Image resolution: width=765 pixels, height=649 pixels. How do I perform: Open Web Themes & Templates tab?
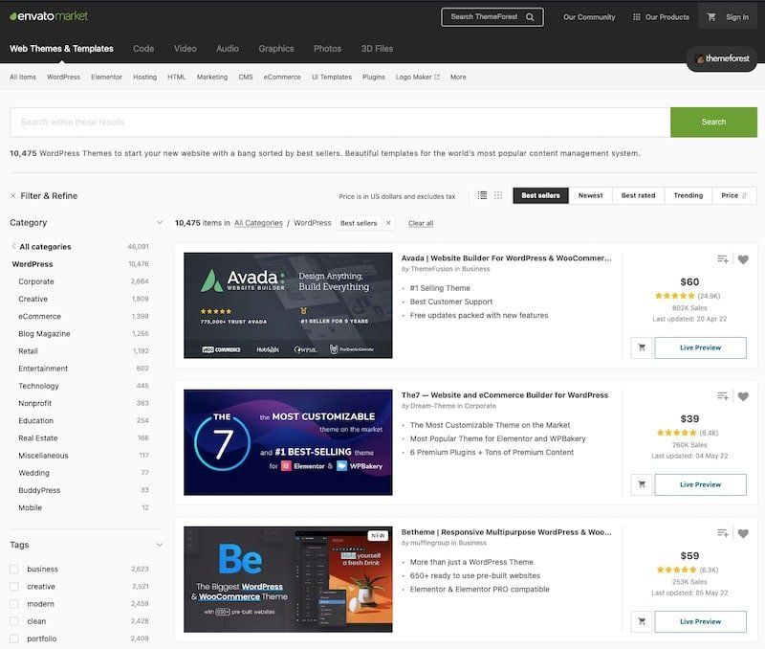(x=61, y=49)
